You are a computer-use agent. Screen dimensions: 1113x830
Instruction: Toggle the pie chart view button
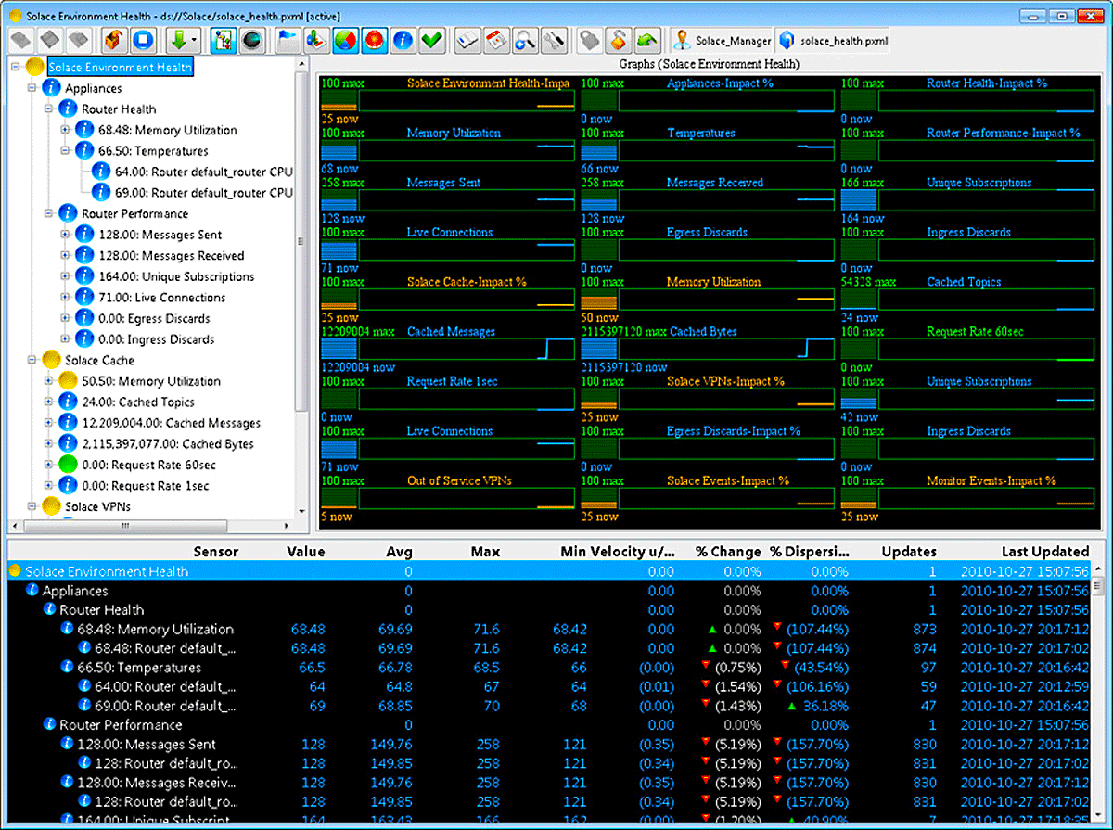pos(345,40)
